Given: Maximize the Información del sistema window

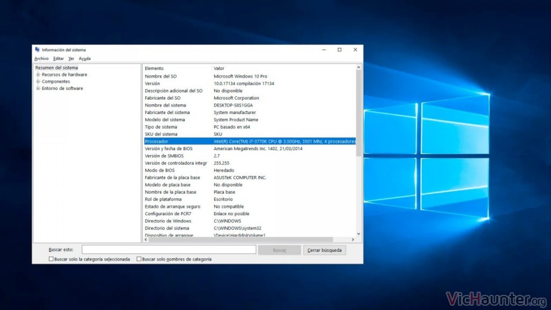Looking at the screenshot, I should [340, 50].
